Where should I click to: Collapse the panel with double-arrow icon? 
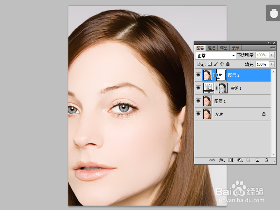click(x=269, y=43)
